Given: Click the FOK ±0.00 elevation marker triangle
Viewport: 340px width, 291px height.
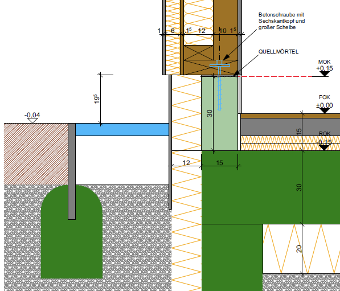Looking at the screenshot, I should point(325,111).
